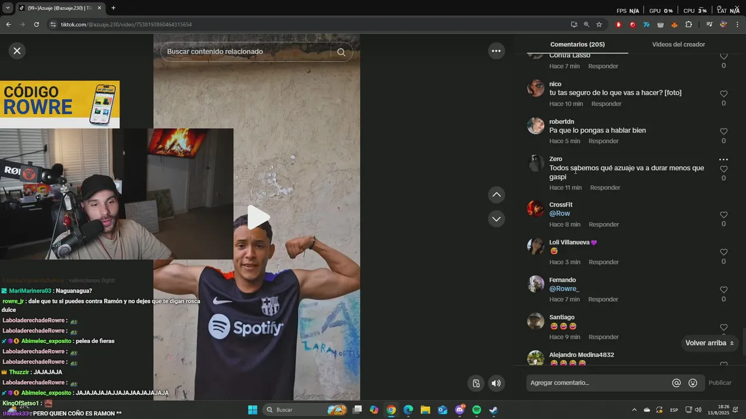
Task: Open a new browser tab
Action: tap(113, 8)
